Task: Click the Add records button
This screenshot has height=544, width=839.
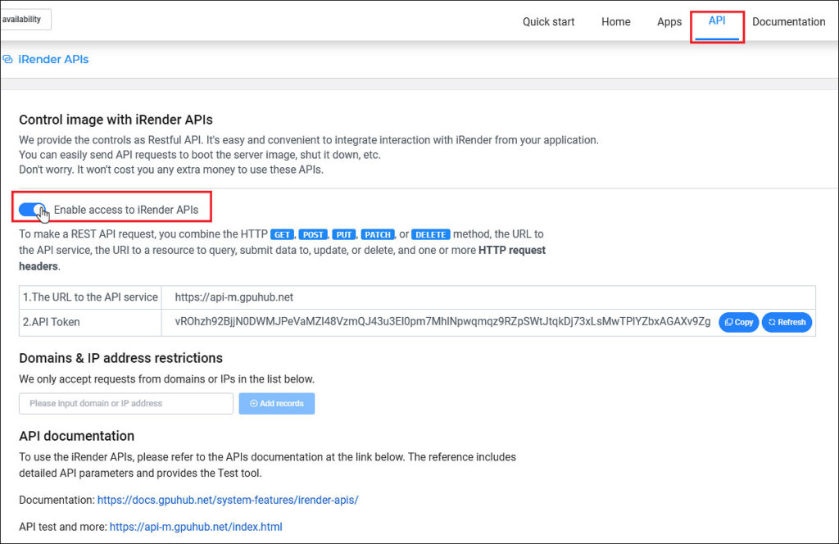Action: [x=277, y=403]
